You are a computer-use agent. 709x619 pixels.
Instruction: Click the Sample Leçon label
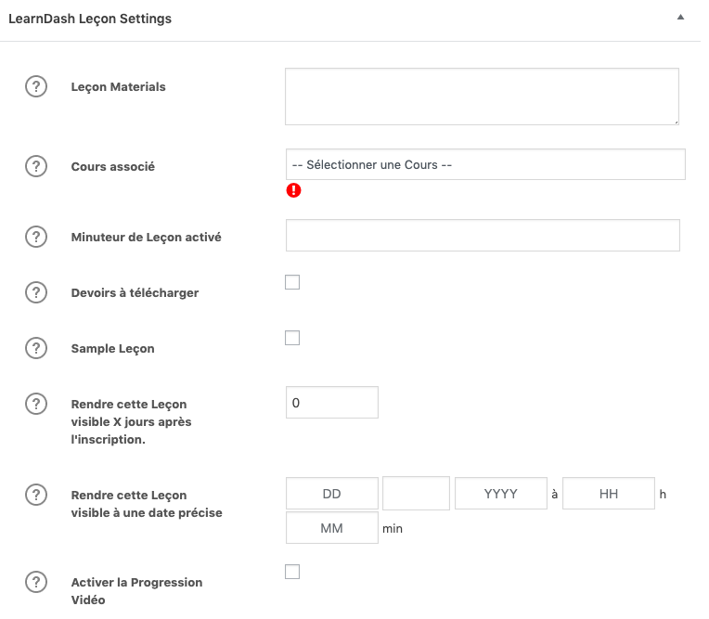(112, 349)
